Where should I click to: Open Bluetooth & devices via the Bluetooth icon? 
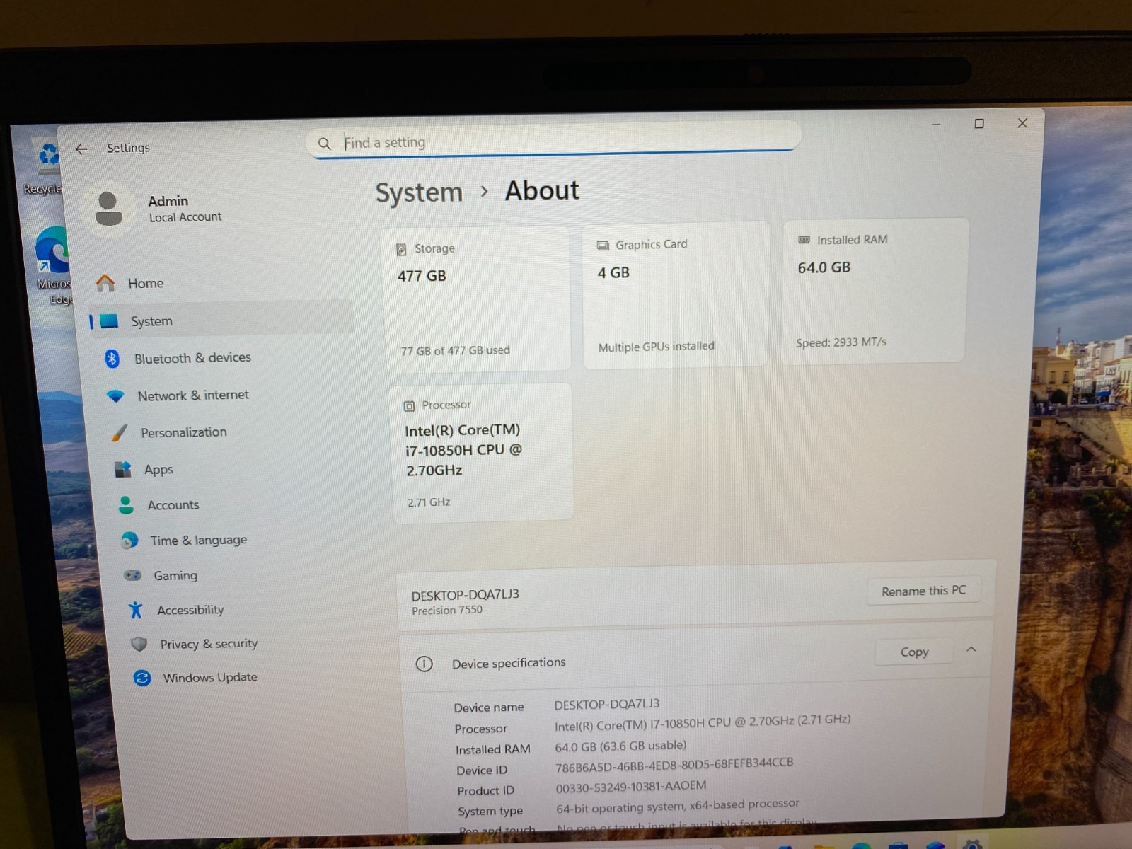(x=112, y=358)
